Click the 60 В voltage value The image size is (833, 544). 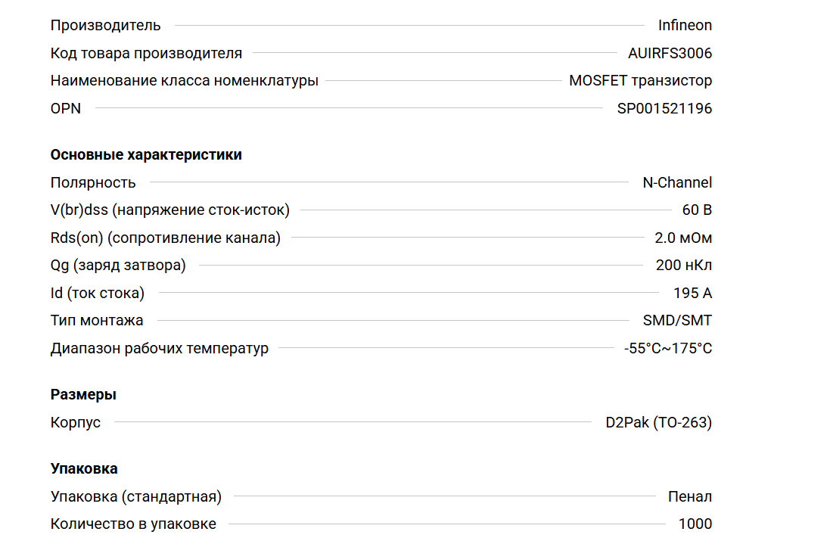coord(696,210)
